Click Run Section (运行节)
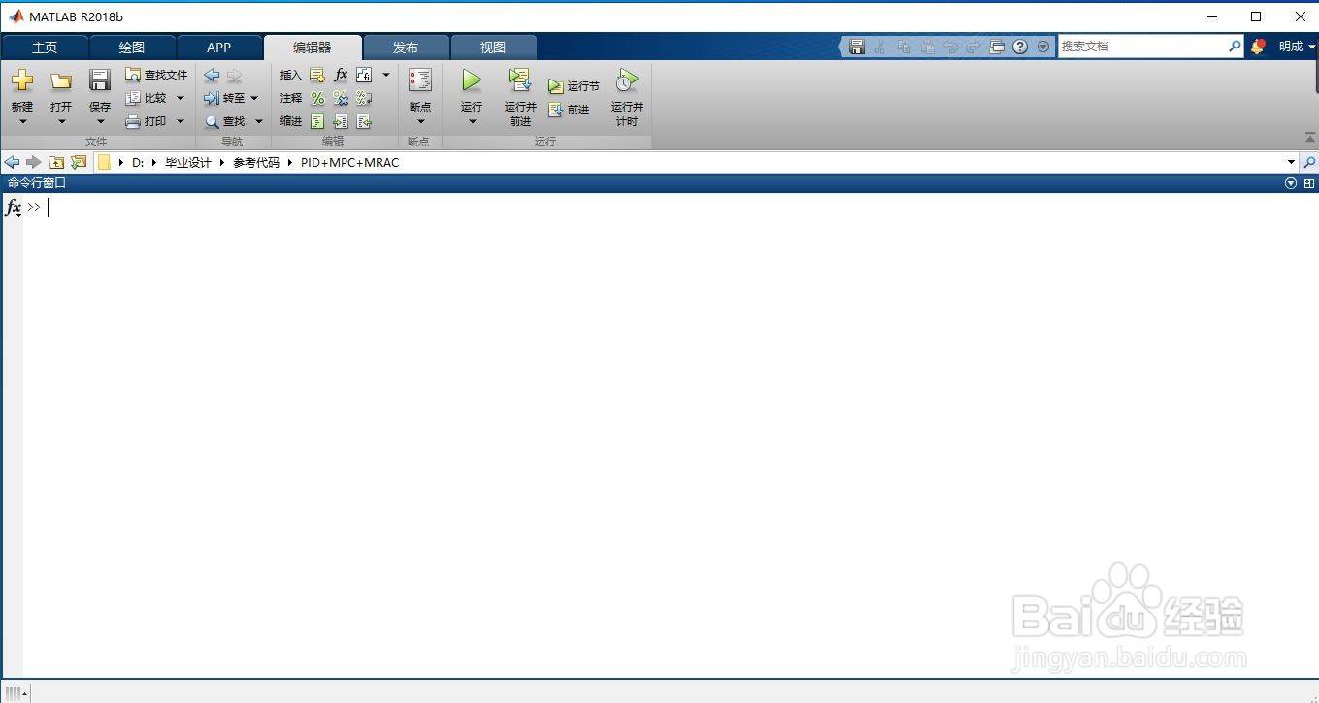Screen dimensions: 1319x703 click(x=574, y=86)
